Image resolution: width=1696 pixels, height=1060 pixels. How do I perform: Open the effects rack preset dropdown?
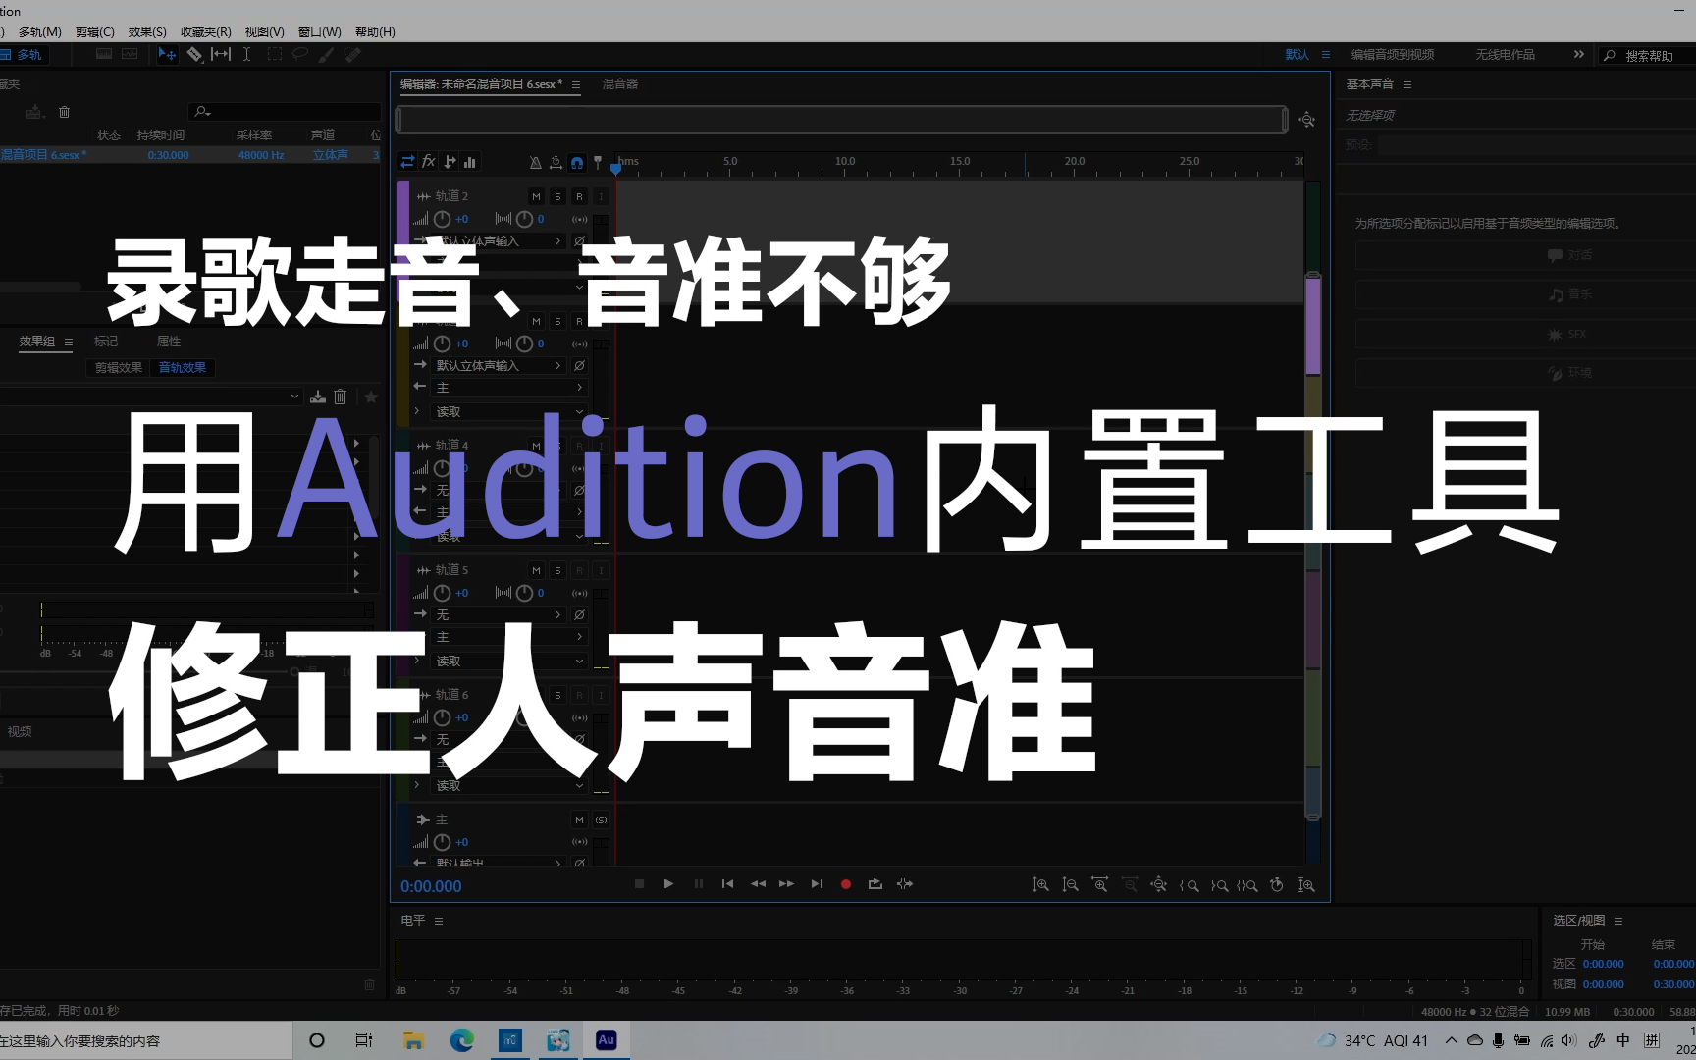click(x=152, y=397)
